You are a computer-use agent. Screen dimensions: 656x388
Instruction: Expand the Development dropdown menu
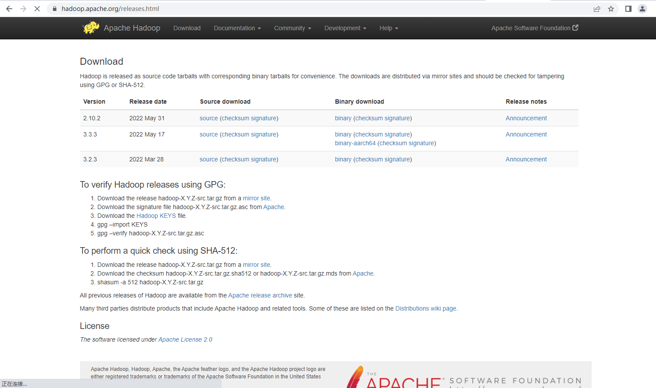pos(345,28)
